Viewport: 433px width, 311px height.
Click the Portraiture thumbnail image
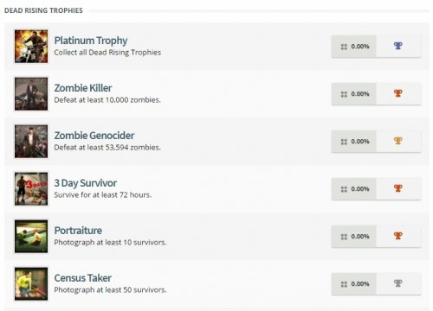point(31,236)
